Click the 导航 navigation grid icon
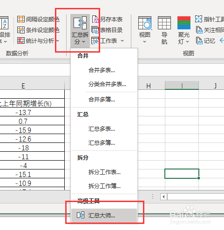This screenshot has height=230, width=224. click(164, 23)
